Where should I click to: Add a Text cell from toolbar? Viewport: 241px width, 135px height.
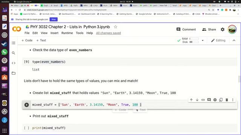coord(41,40)
